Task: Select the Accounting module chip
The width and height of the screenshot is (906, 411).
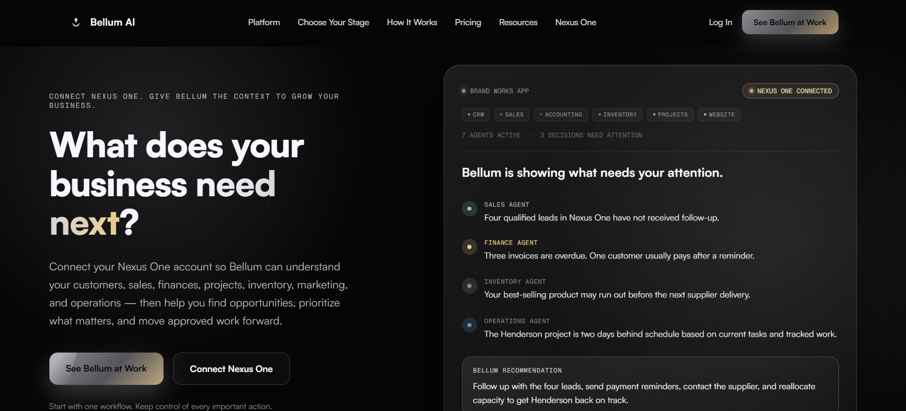Action: click(561, 115)
